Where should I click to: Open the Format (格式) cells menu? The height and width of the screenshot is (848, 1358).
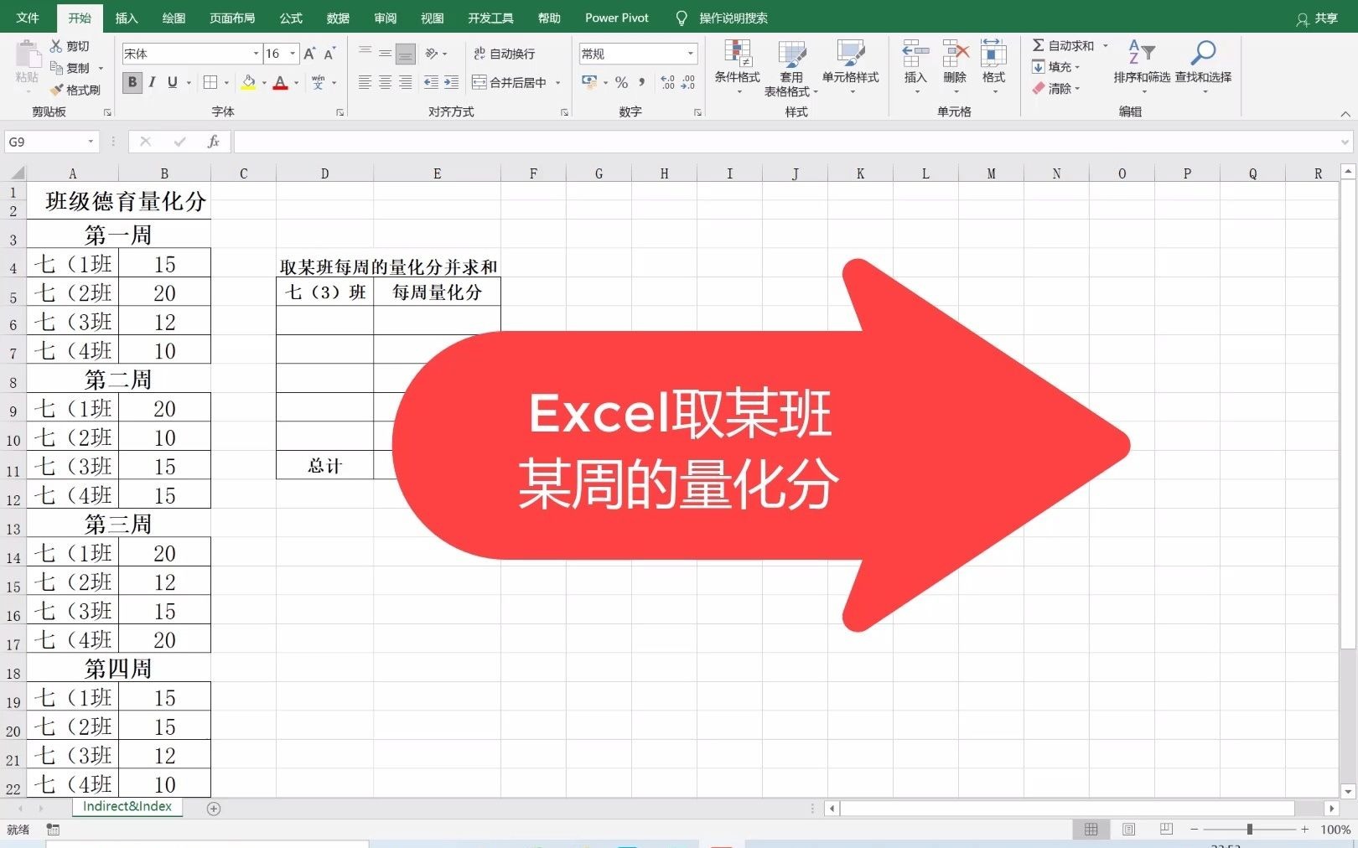pos(993,67)
